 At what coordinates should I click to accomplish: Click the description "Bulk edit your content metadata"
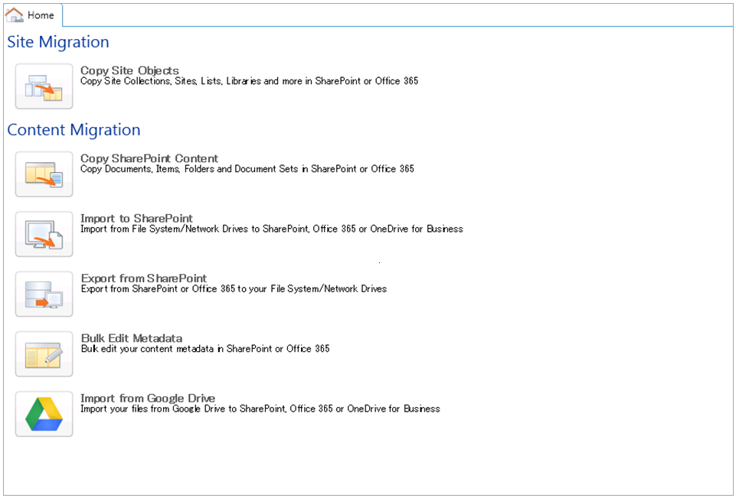(x=204, y=349)
